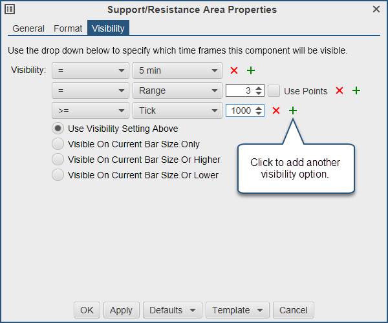Enable the Use Points checkbox
388x323 pixels.
pyautogui.click(x=274, y=91)
